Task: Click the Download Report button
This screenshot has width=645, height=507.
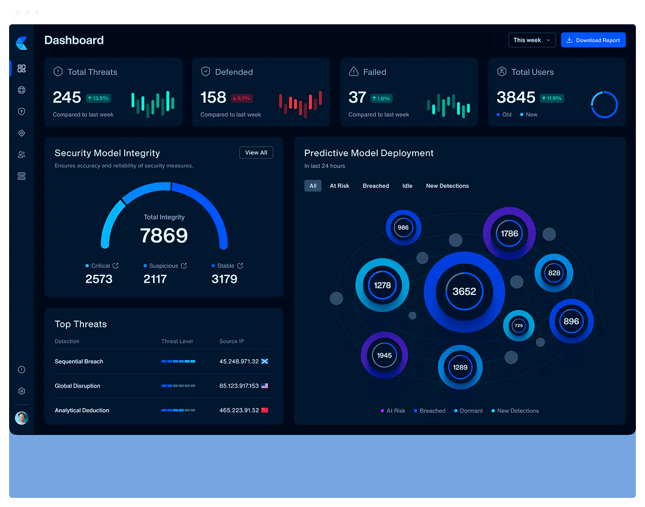Action: coord(593,40)
